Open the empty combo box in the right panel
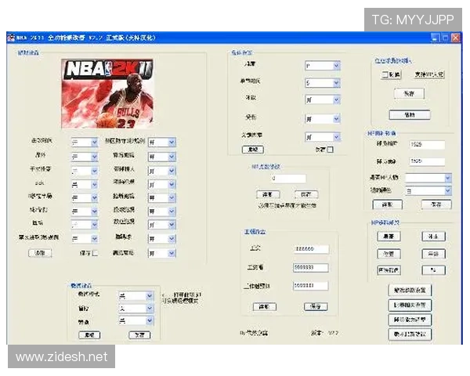 (x=428, y=178)
